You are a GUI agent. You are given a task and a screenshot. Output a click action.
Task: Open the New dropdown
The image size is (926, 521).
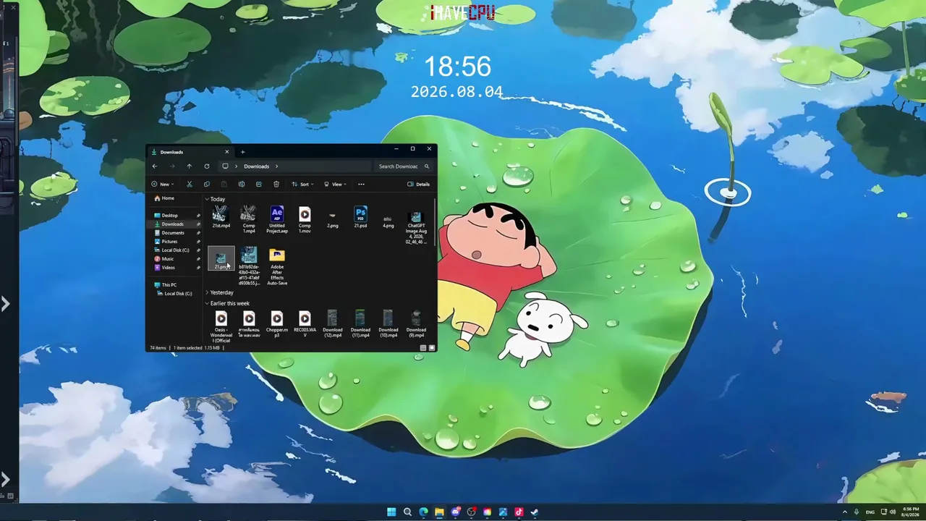(x=163, y=185)
